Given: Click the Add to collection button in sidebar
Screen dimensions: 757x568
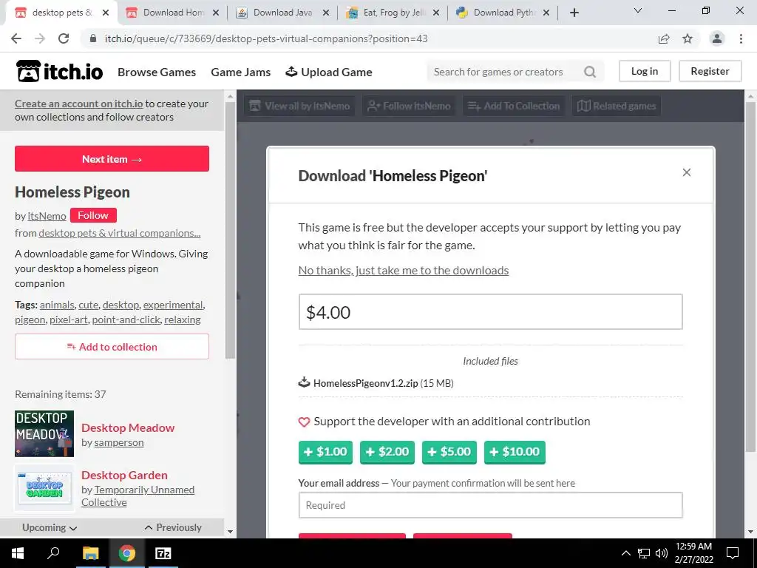Looking at the screenshot, I should [112, 346].
